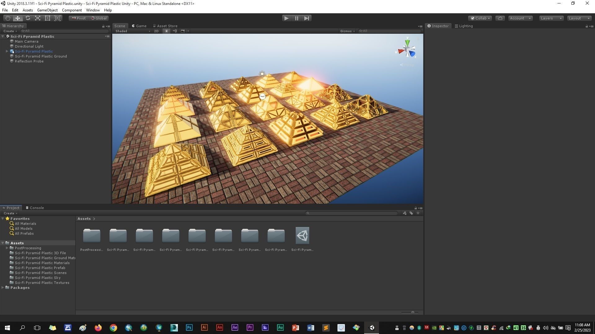Select the Rect Transform tool
The height and width of the screenshot is (334, 595).
pyautogui.click(x=47, y=18)
